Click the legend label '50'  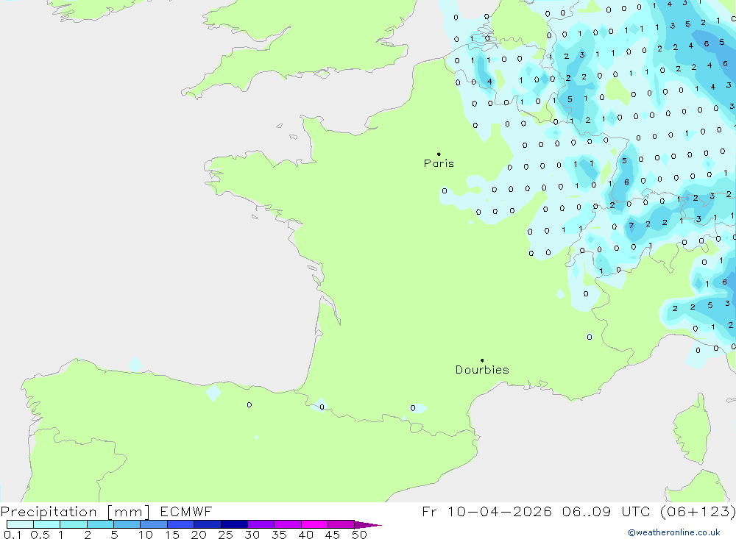click(360, 535)
